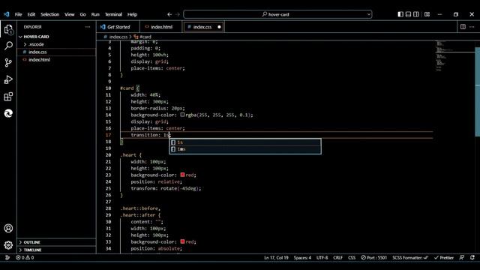Screen dimensions: 480x270
Task: Click CRLF line ending selector
Action: coord(338,258)
